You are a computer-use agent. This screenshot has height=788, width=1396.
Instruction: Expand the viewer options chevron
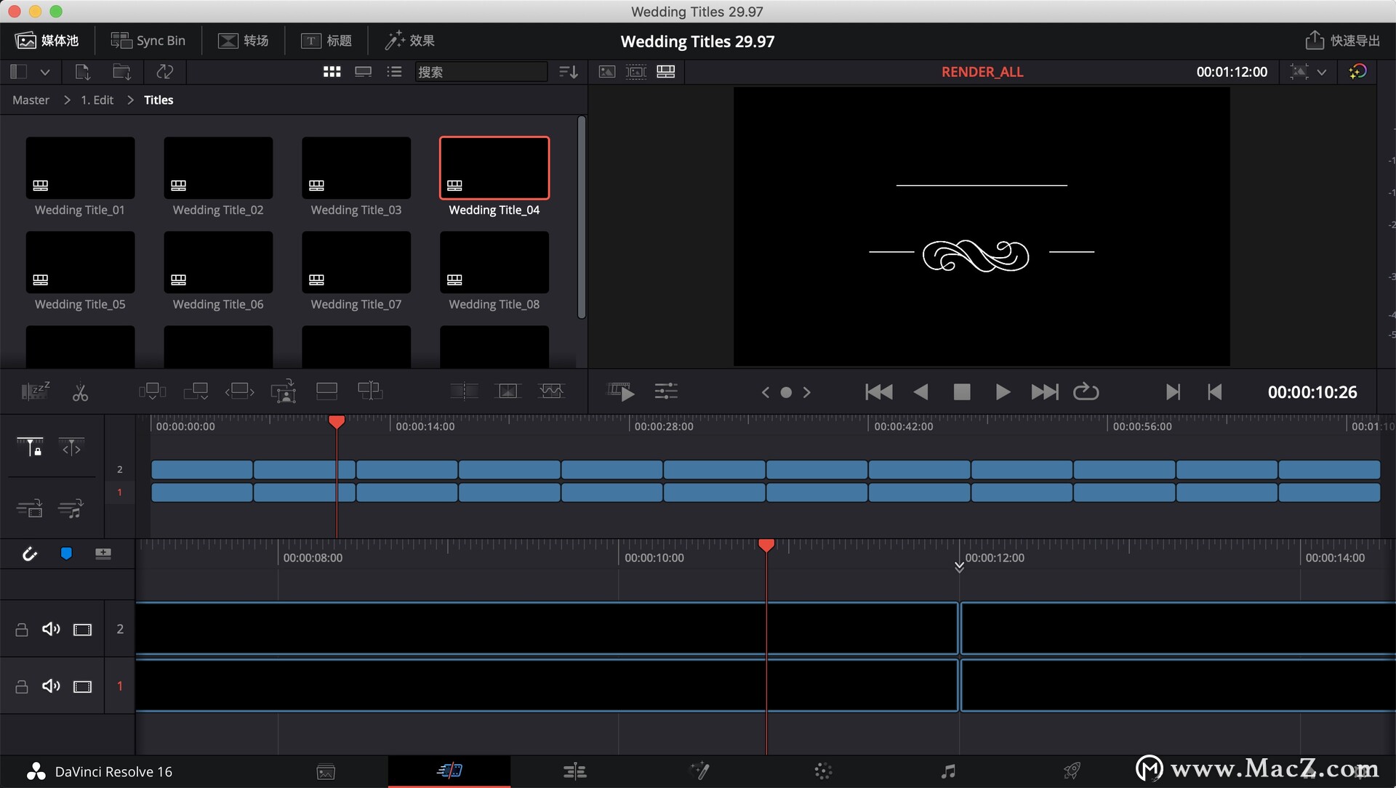pos(1322,72)
